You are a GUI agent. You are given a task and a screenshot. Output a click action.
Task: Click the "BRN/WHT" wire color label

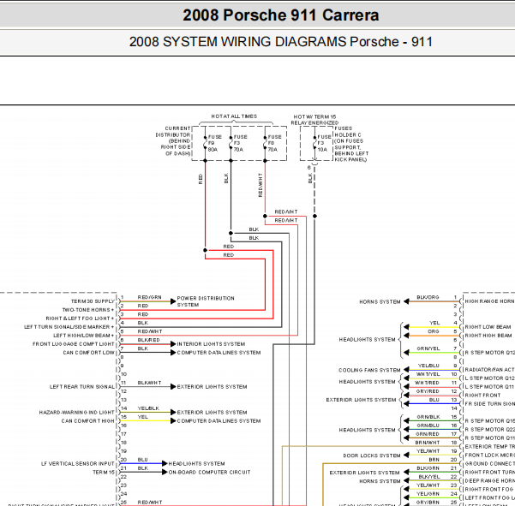click(428, 443)
